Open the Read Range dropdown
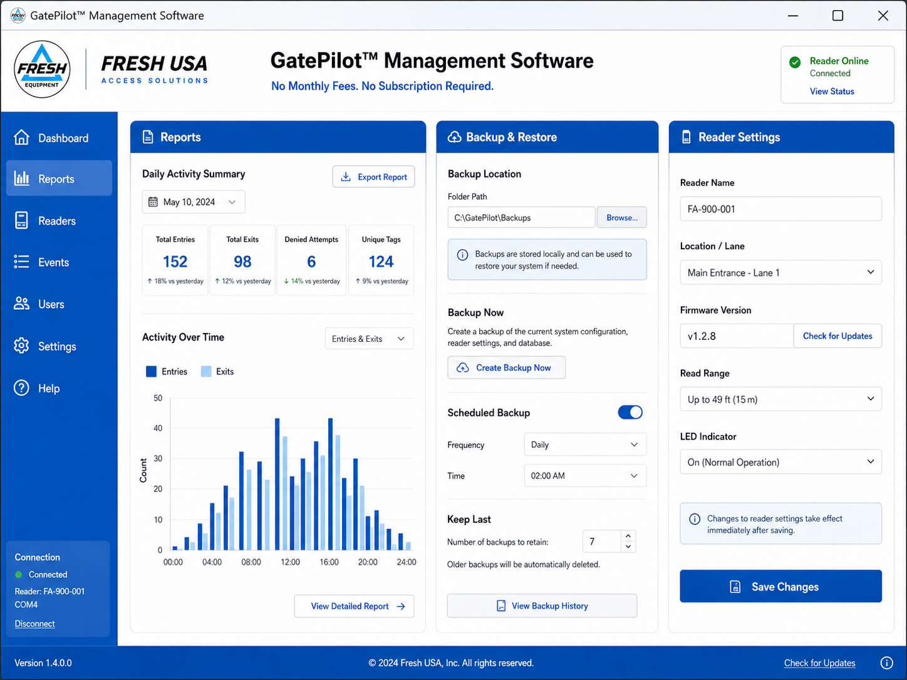The height and width of the screenshot is (680, 907). tap(780, 399)
